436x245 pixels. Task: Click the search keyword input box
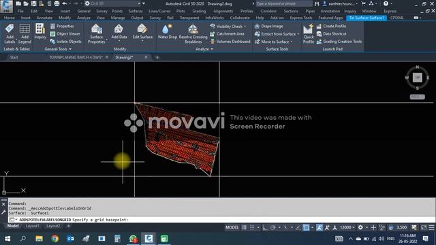point(283,3)
